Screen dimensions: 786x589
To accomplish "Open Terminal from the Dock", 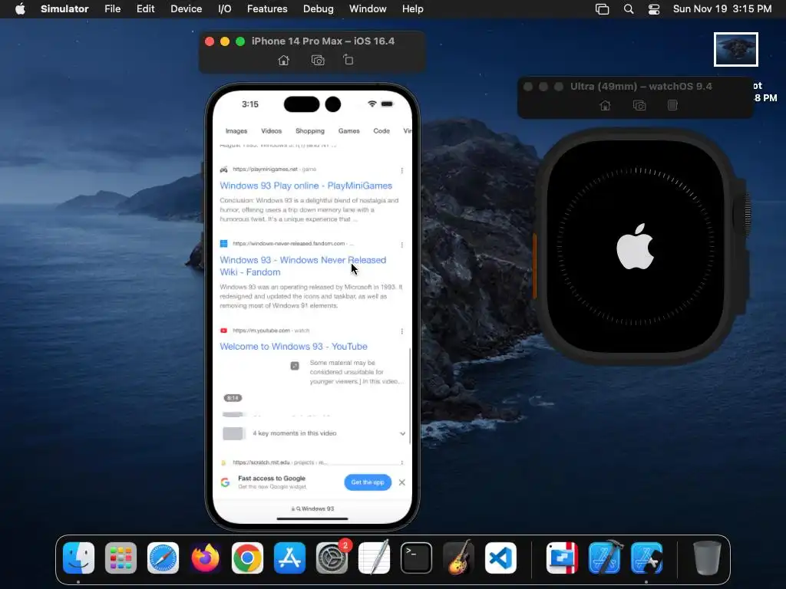I will pyautogui.click(x=416, y=558).
